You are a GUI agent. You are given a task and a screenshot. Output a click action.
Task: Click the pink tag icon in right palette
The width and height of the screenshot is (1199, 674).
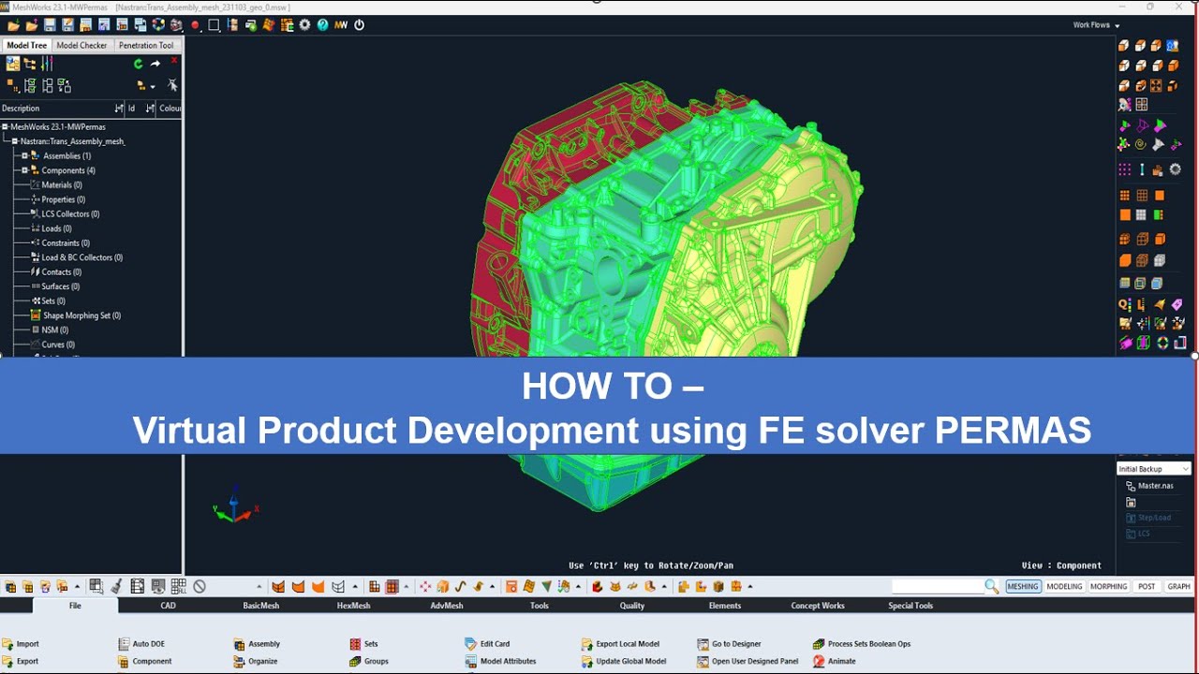point(1177,304)
